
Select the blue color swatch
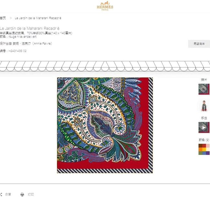[204, 153]
